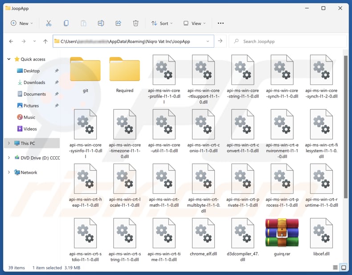Select api-ms-win-crt-environment-l1-1-0.dll file
This screenshot has width=352, height=275.
tap(282, 134)
